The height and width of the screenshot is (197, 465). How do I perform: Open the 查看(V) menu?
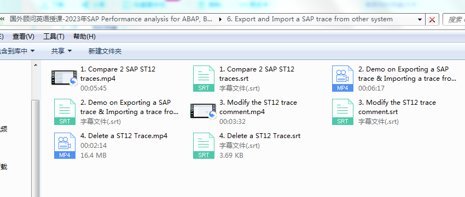24,37
